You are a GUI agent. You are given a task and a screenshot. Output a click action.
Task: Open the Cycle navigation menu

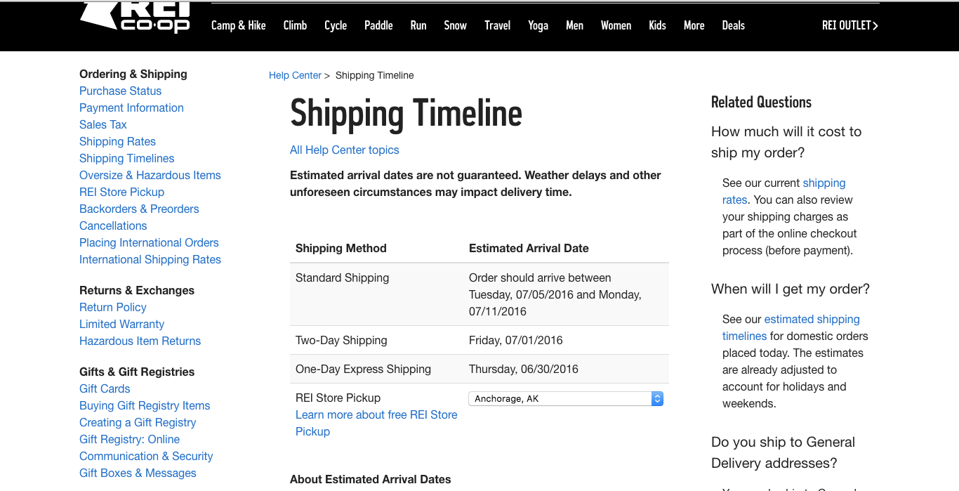(336, 25)
